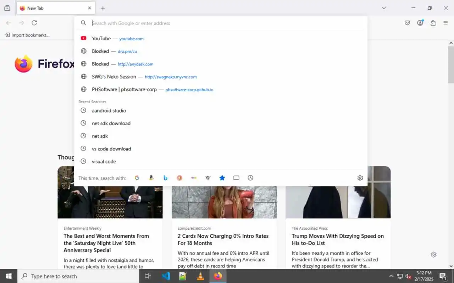The image size is (454, 283).
Task: Search this time with eBay icon
Action: click(194, 178)
